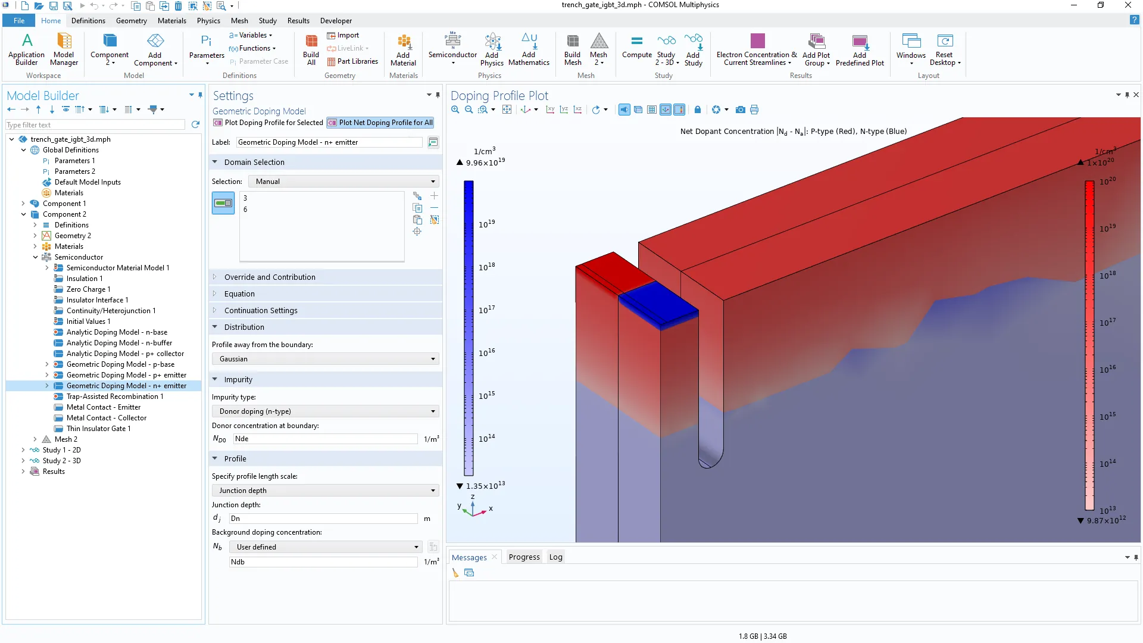1143x643 pixels.
Task: Click Plot Net Doping Profile for All
Action: coord(380,123)
